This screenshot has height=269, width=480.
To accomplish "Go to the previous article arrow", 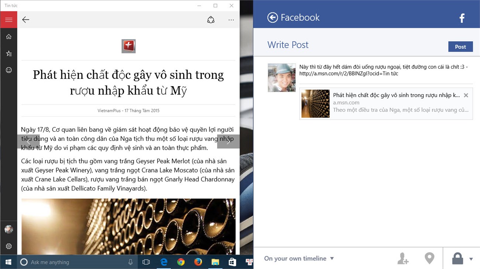I will click(28, 142).
